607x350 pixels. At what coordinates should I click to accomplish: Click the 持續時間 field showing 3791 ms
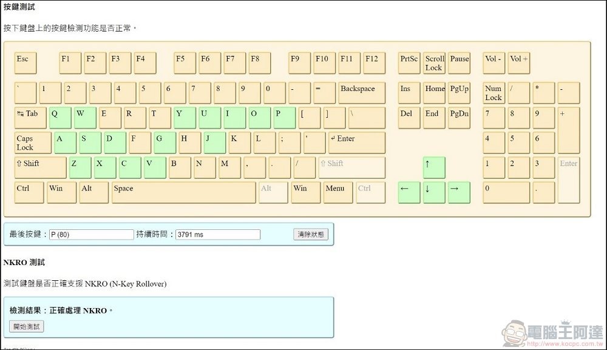click(217, 234)
